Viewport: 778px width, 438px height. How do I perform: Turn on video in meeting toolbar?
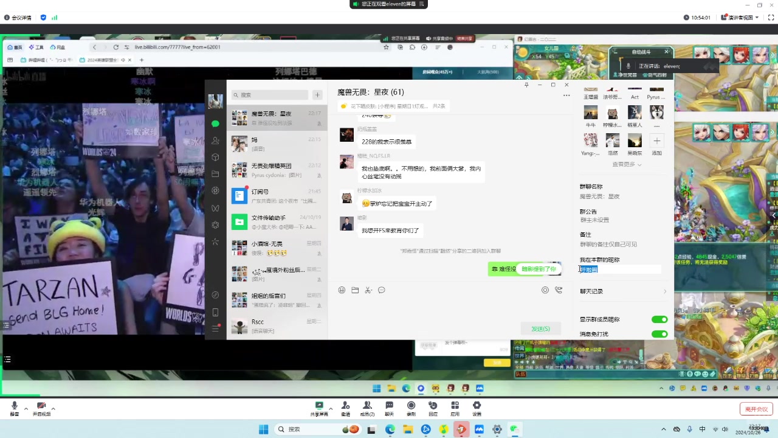(x=41, y=408)
